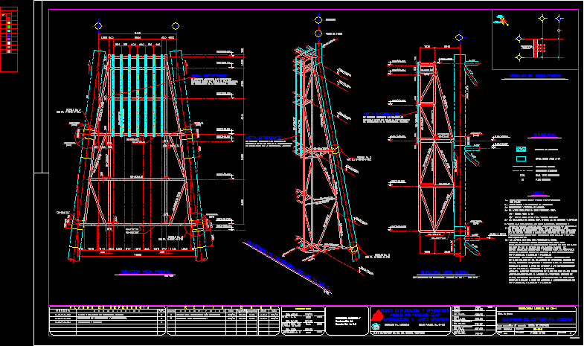The image size is (584, 346).
Task: Select the yellow swatch in color legend
Action: 9,23
